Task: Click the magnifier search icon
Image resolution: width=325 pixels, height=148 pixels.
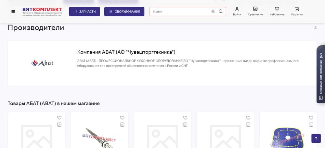Action: click(221, 12)
